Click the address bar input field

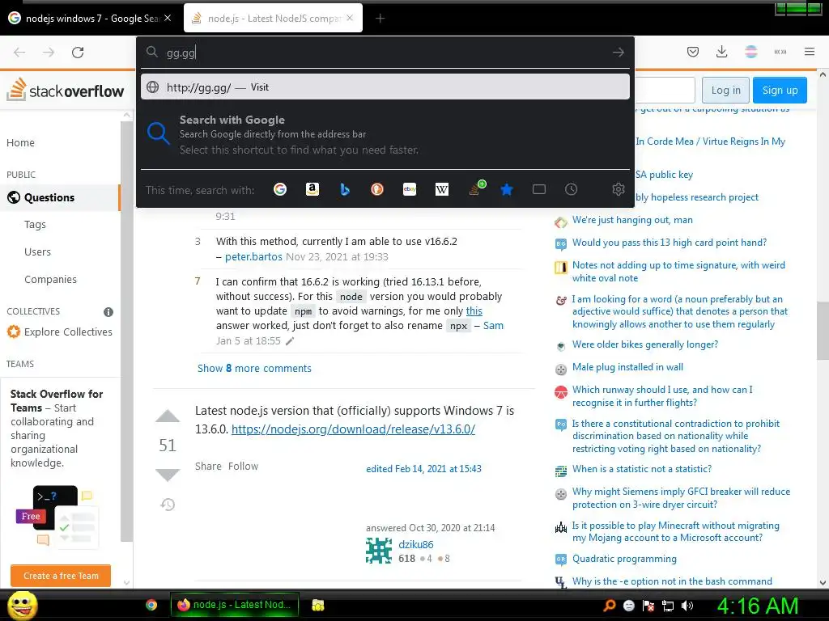(386, 53)
